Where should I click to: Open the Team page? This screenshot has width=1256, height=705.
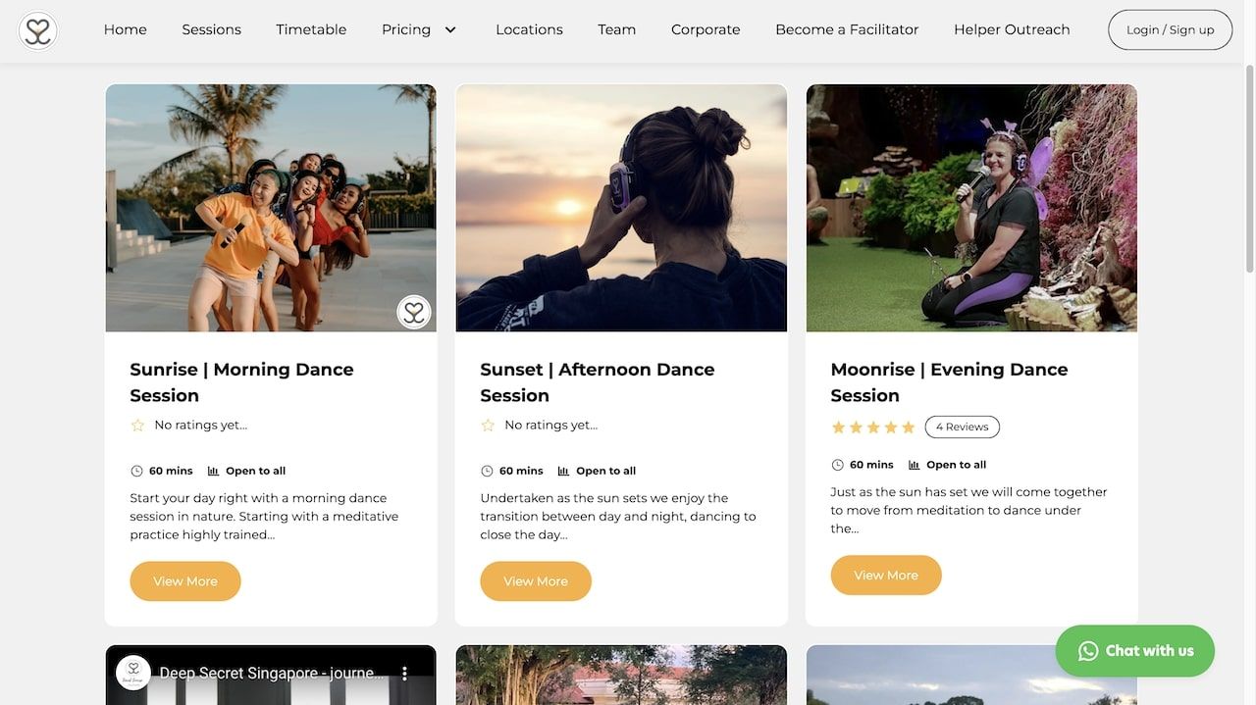click(x=617, y=29)
